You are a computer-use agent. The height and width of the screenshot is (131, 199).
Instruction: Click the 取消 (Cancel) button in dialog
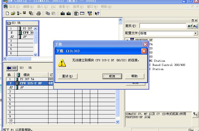tap(112, 76)
